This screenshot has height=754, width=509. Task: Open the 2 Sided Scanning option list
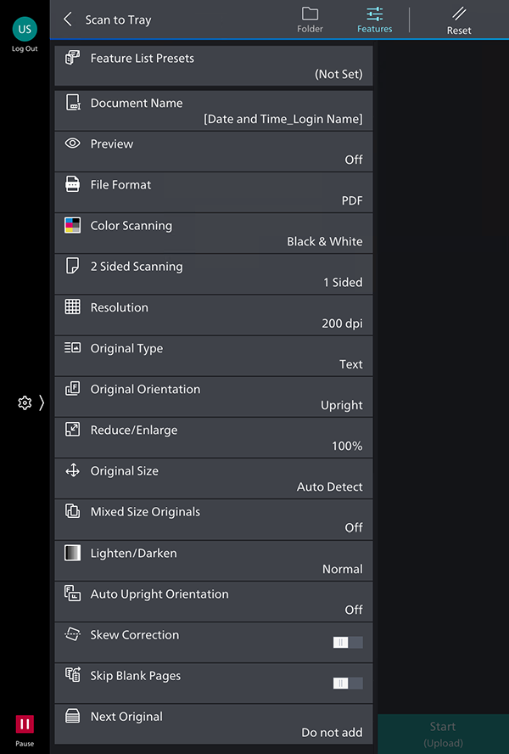point(214,274)
